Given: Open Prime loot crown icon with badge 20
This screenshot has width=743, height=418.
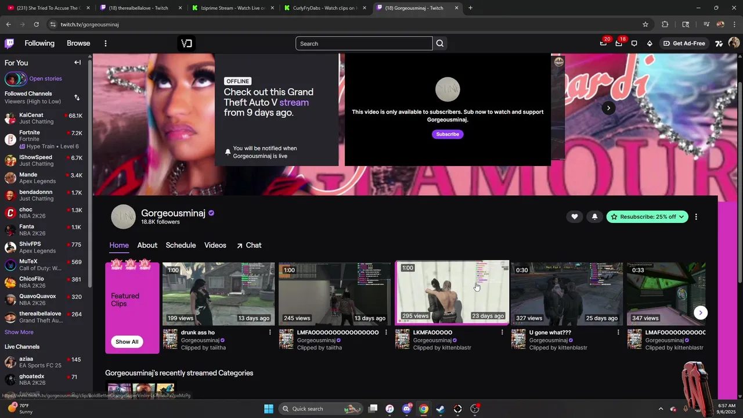Looking at the screenshot, I should coord(604,43).
